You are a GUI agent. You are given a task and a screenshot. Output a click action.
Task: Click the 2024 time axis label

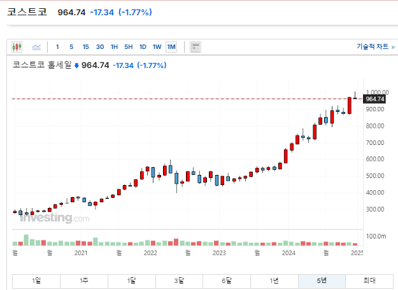[288, 252]
